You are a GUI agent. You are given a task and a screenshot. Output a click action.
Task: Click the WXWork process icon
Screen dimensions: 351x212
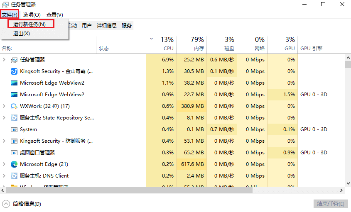click(x=14, y=106)
